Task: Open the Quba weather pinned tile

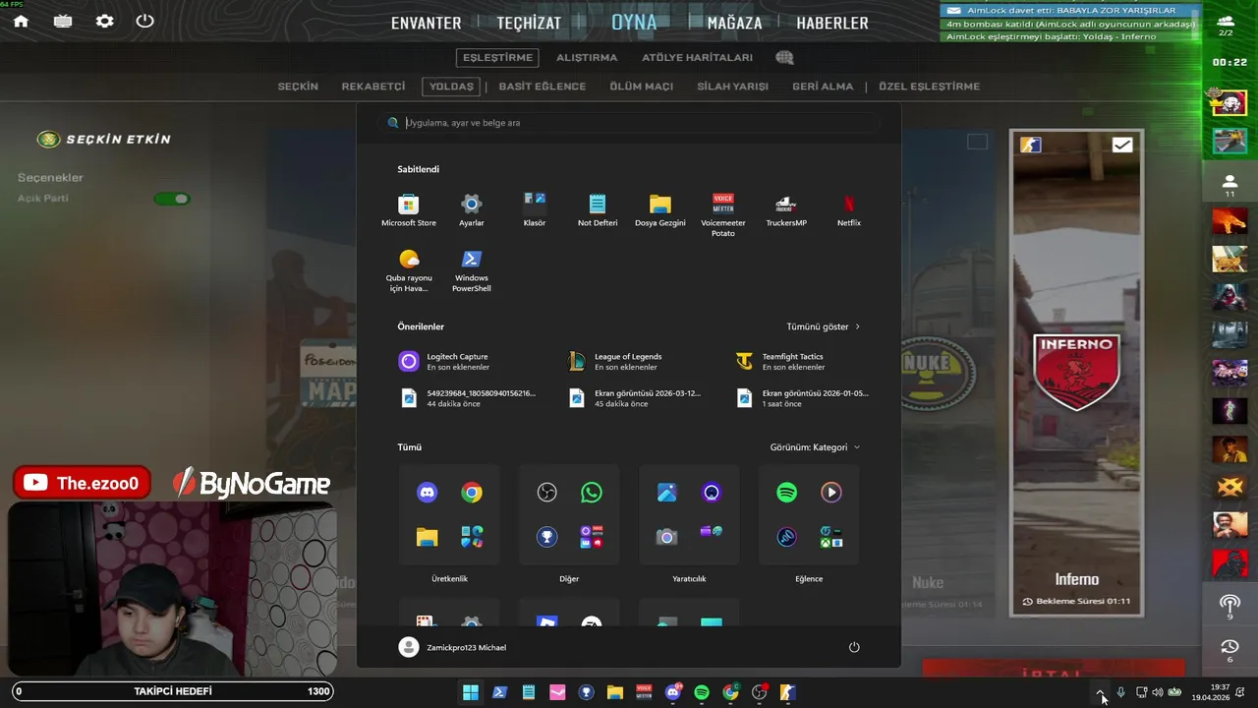Action: (x=409, y=270)
